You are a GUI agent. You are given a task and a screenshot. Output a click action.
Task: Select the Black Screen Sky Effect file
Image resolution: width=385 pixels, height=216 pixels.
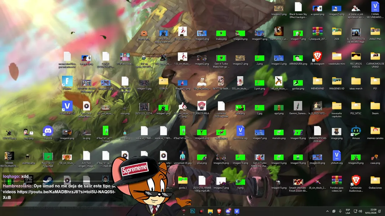pyautogui.click(x=298, y=10)
